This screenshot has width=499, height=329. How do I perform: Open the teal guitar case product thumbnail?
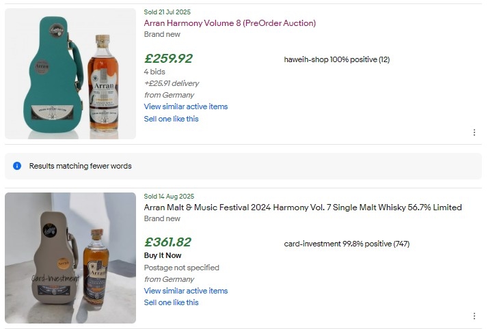70,74
